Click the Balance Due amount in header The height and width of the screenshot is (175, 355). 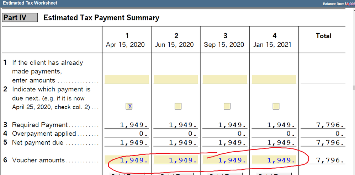(x=349, y=4)
